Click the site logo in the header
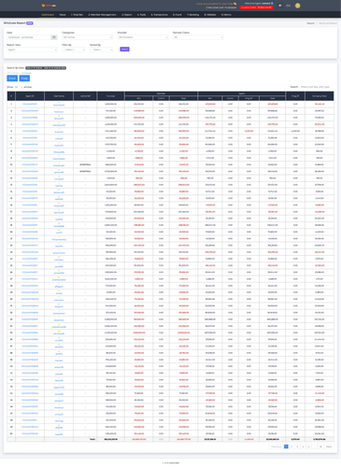Image resolution: width=341 pixels, height=467 pixels. [49, 6]
